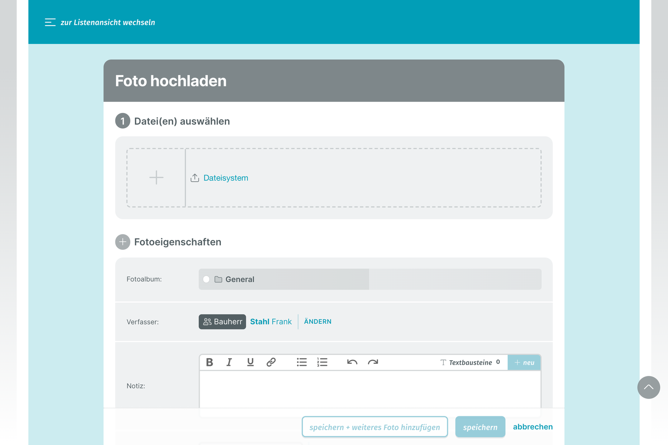Image resolution: width=668 pixels, height=445 pixels.
Task: Choose Dateisystem upload source
Action: [226, 178]
